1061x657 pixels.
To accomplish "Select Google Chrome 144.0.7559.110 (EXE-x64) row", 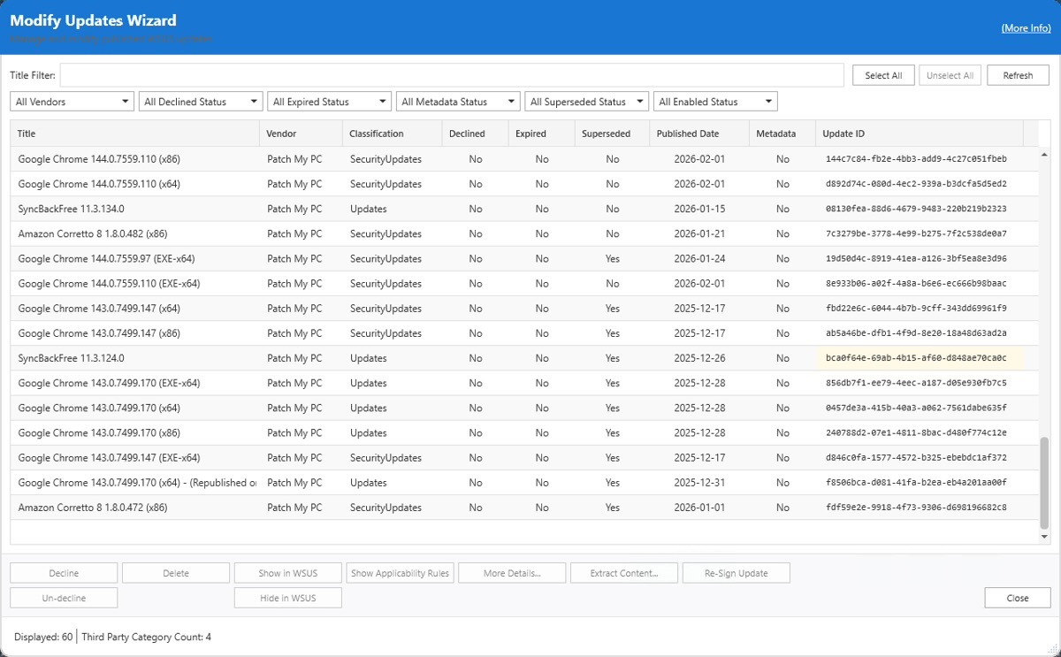I will 524,284.
